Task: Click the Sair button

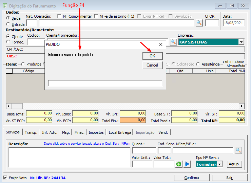Action: [x=229, y=178]
